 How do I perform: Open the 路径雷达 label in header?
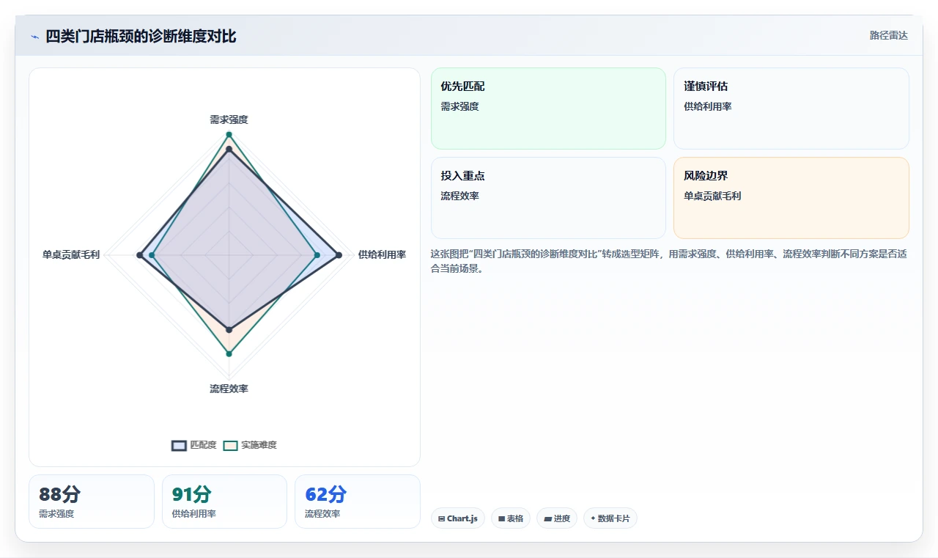(x=888, y=35)
